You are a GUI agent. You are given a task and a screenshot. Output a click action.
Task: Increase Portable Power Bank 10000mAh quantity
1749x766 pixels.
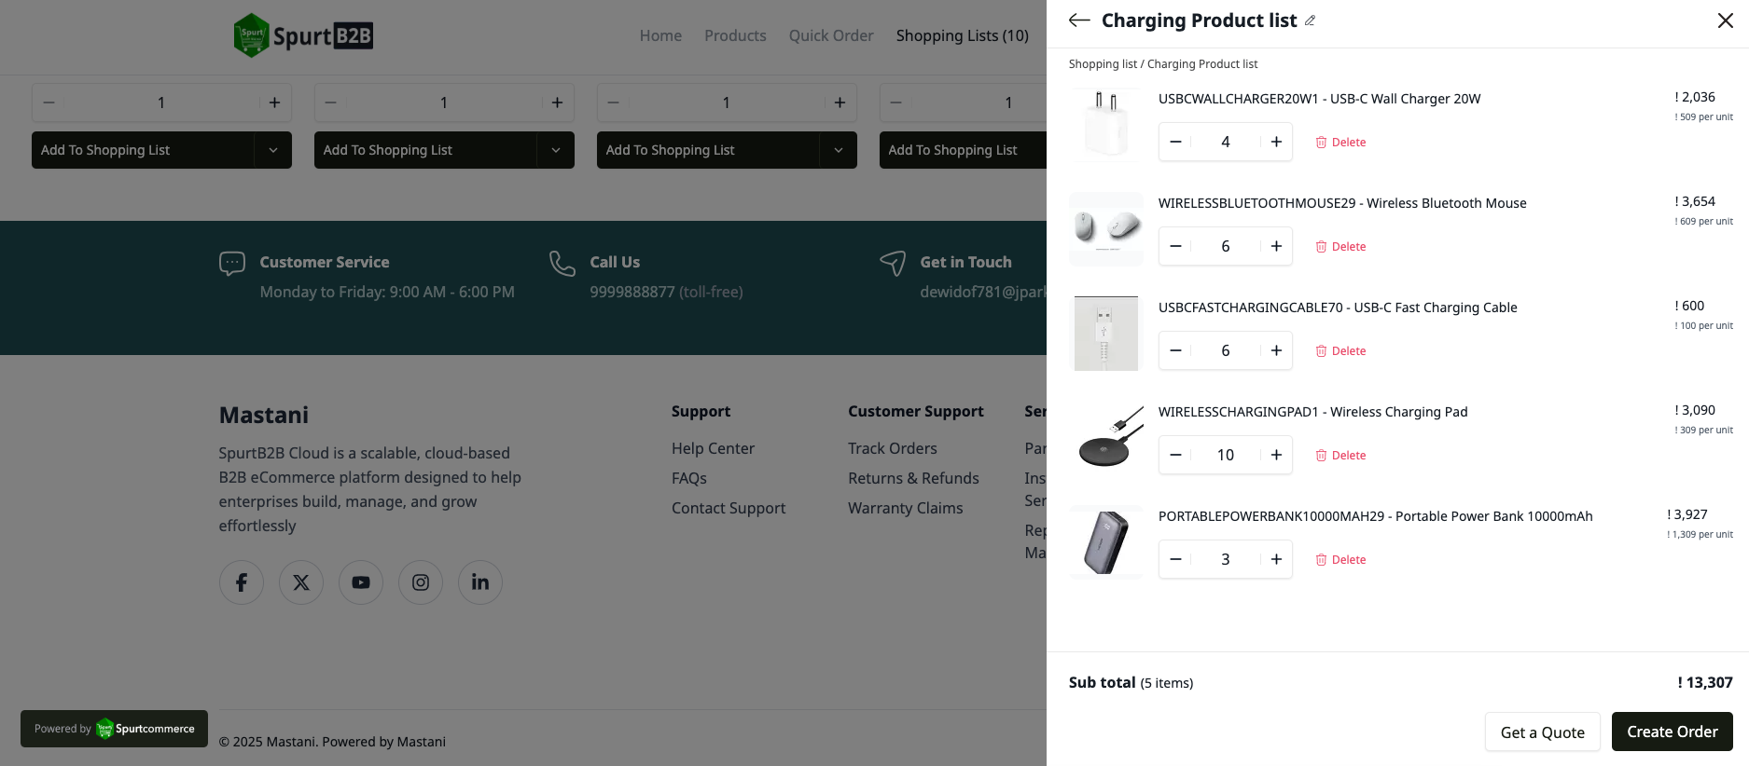(x=1276, y=559)
